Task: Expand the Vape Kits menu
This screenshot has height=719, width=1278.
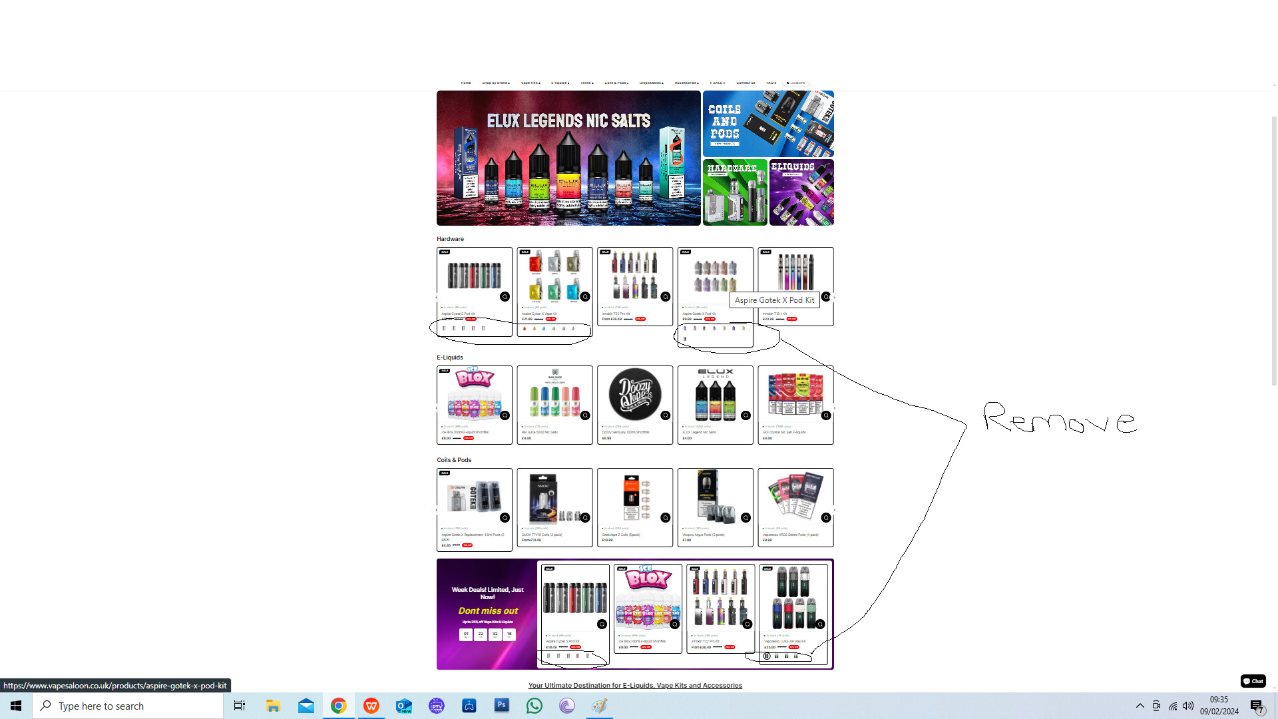Action: tap(531, 83)
